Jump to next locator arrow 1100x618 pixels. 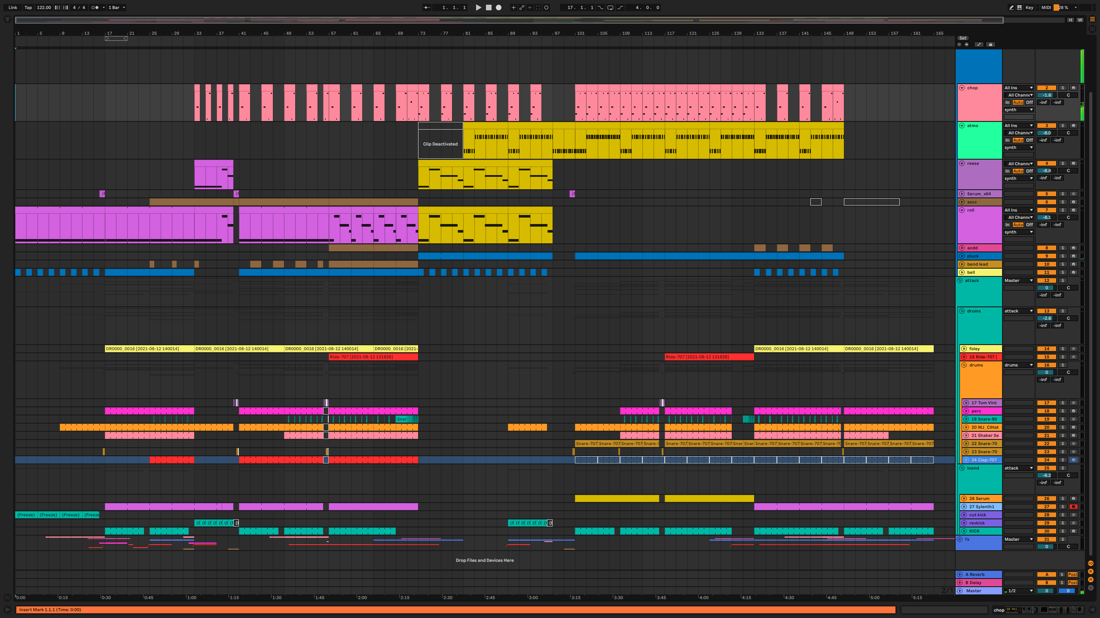click(966, 45)
